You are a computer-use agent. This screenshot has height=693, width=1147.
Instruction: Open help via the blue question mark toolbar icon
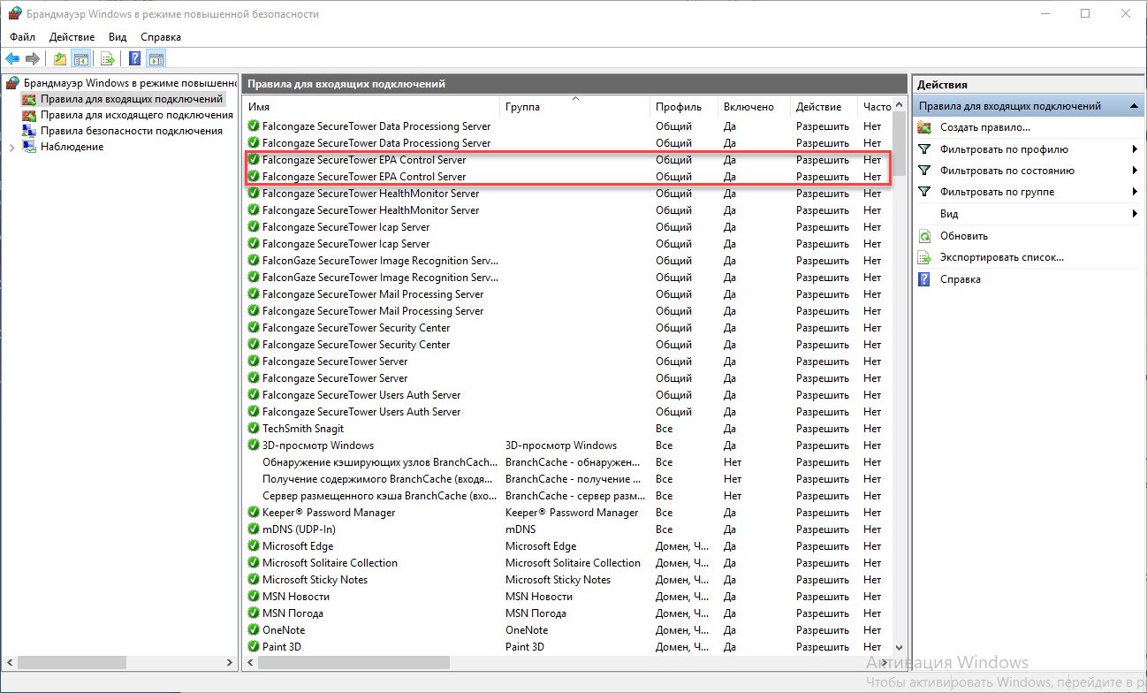pos(134,59)
